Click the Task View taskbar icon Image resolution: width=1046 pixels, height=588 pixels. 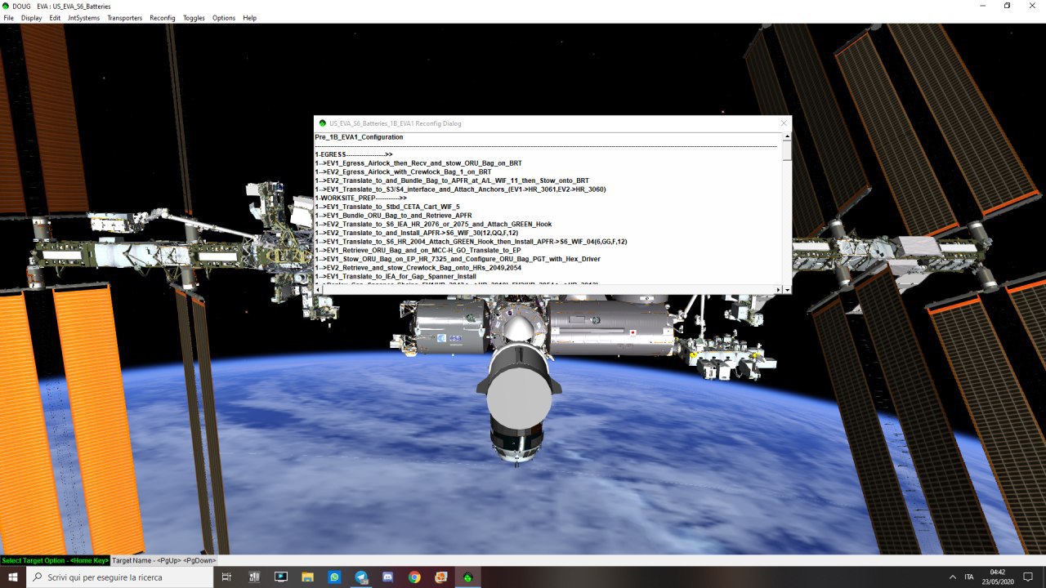pyautogui.click(x=226, y=577)
